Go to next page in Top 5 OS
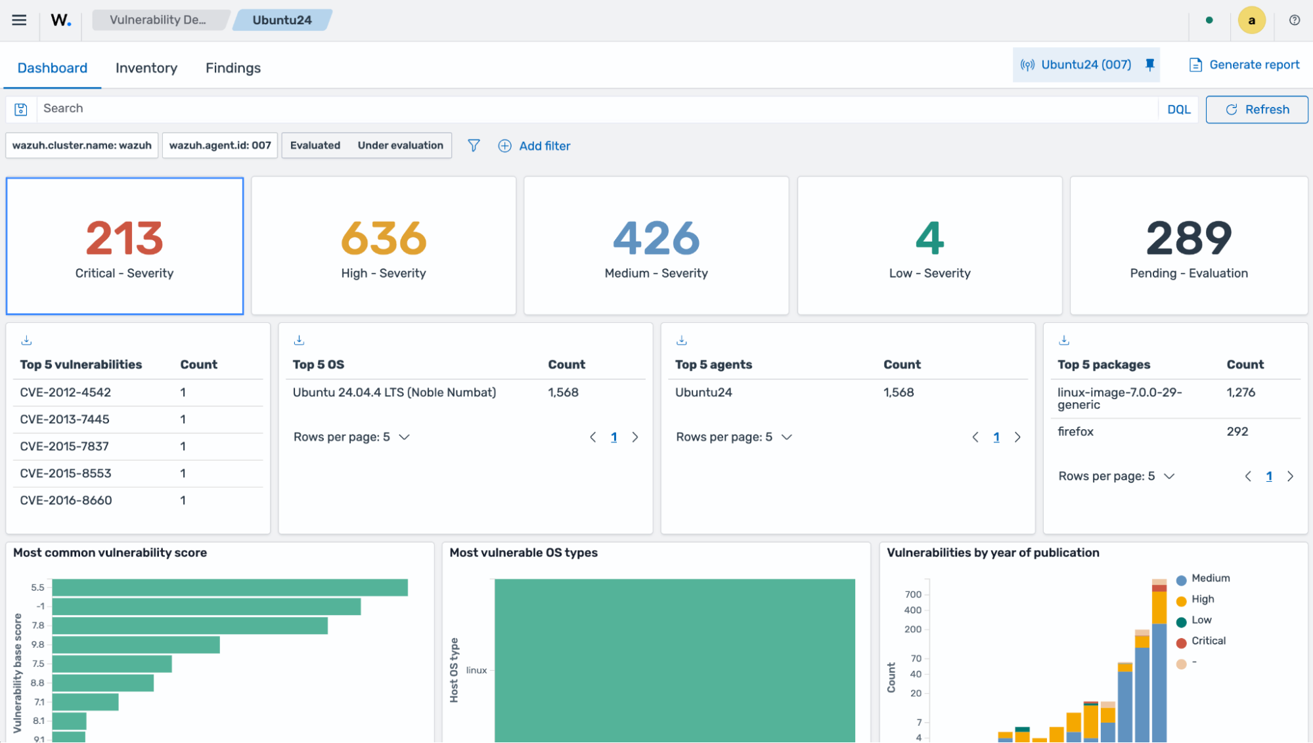 point(635,437)
